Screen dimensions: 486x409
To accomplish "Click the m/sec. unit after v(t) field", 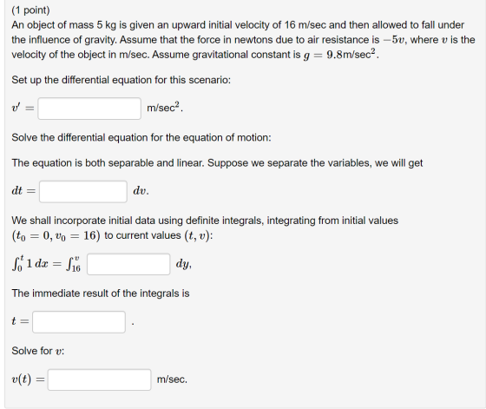I will 172,379.
